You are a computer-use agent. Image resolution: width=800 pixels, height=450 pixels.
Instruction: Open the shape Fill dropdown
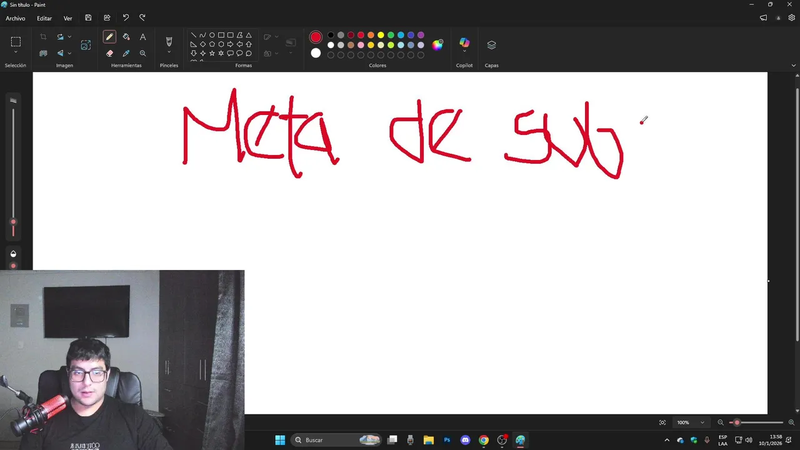point(277,53)
